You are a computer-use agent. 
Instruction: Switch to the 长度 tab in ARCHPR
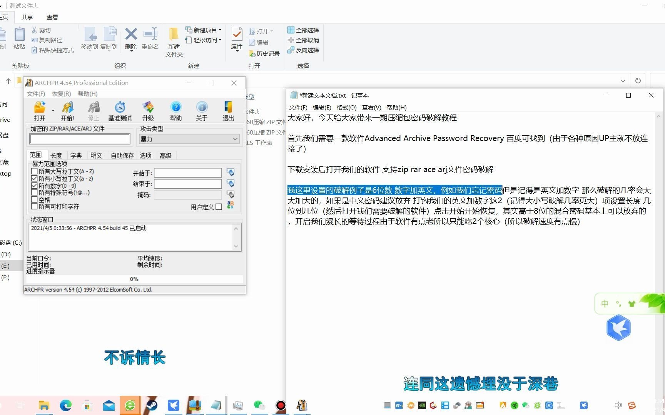56,155
